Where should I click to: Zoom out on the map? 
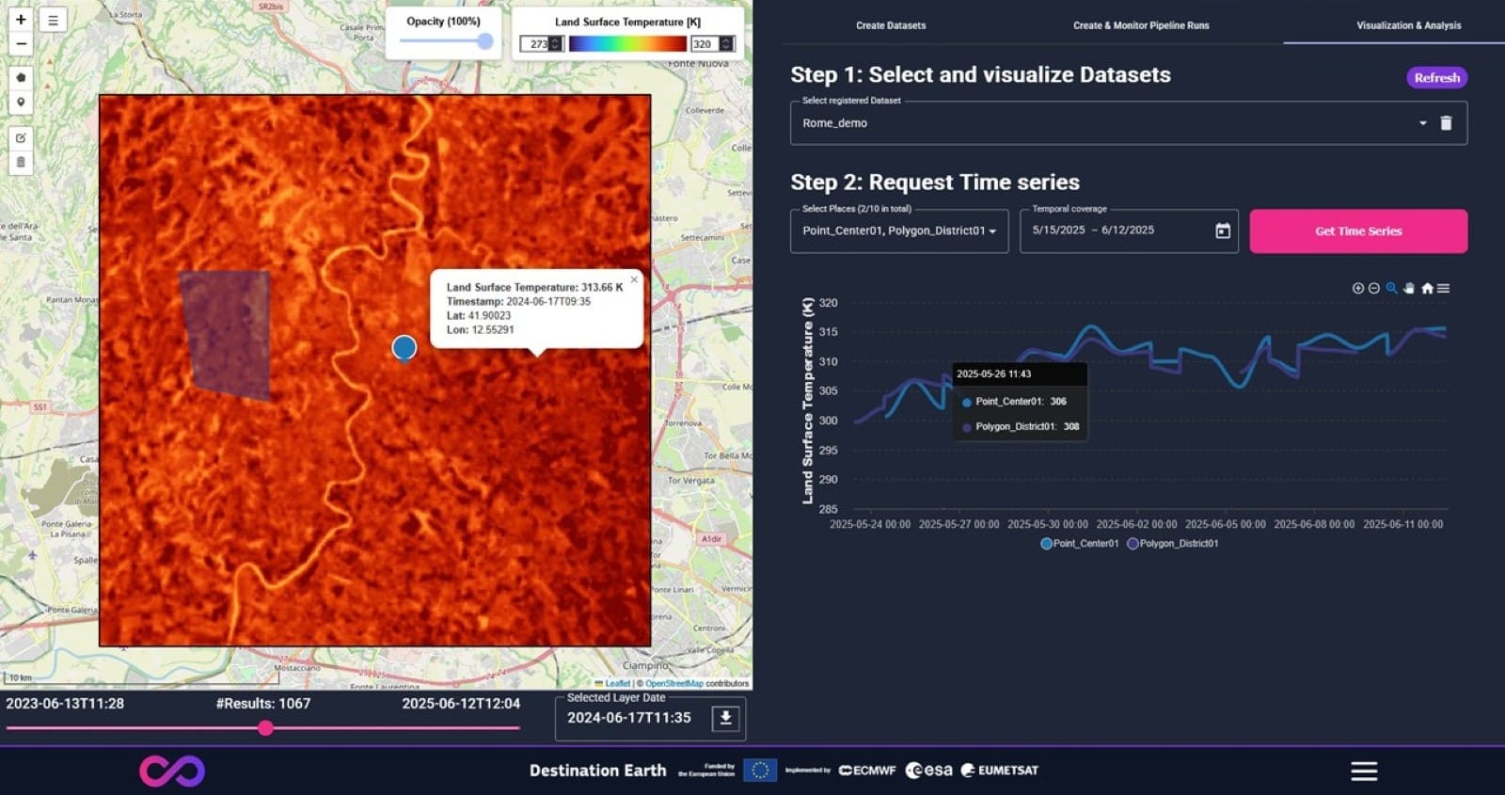21,44
